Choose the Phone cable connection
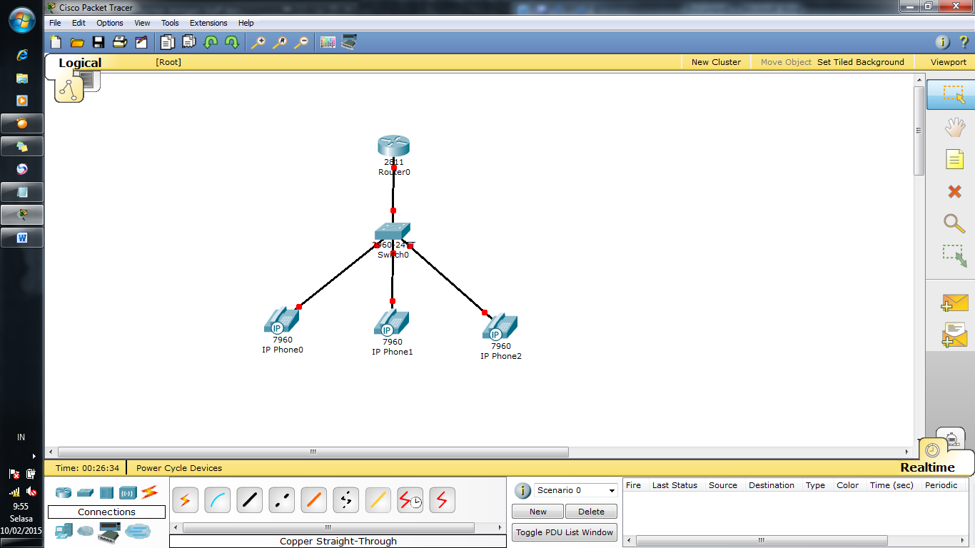 (x=345, y=500)
